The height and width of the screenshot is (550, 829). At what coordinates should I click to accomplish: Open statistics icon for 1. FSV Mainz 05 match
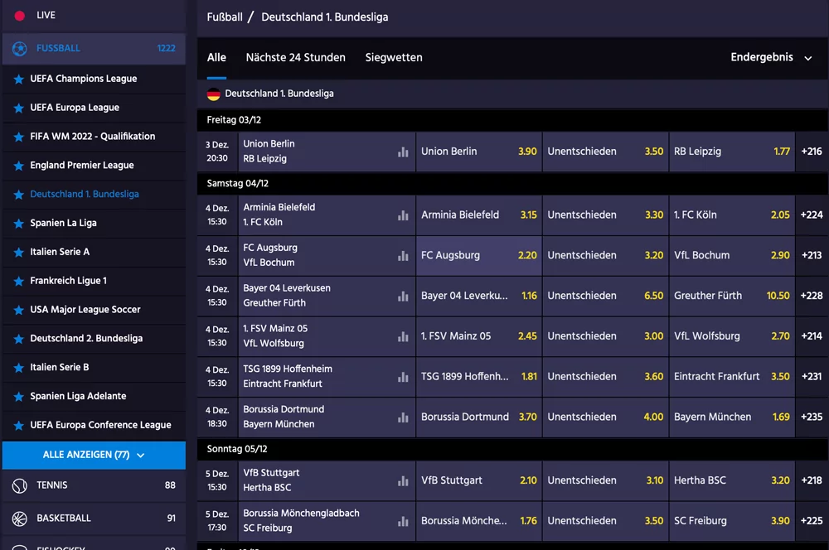[x=403, y=336]
